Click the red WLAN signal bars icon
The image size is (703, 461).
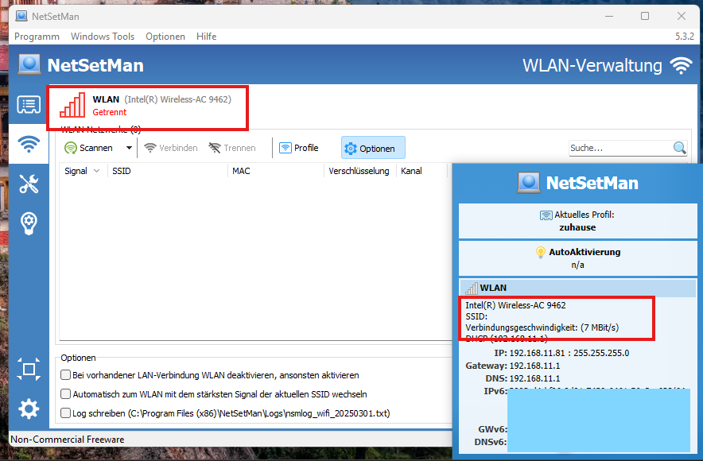pos(72,105)
